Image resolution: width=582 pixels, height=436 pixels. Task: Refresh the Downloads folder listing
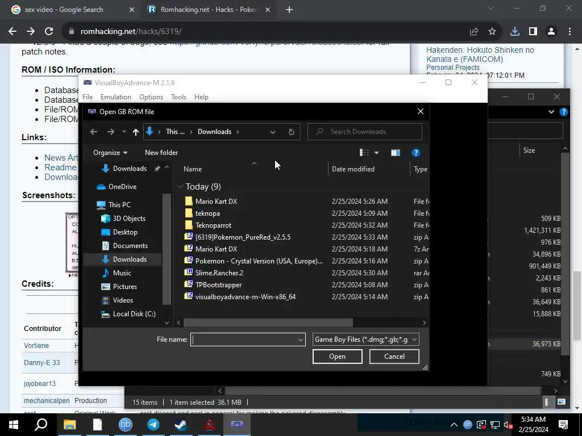pyautogui.click(x=292, y=132)
